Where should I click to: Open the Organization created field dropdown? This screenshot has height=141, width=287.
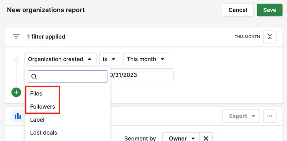click(x=60, y=59)
